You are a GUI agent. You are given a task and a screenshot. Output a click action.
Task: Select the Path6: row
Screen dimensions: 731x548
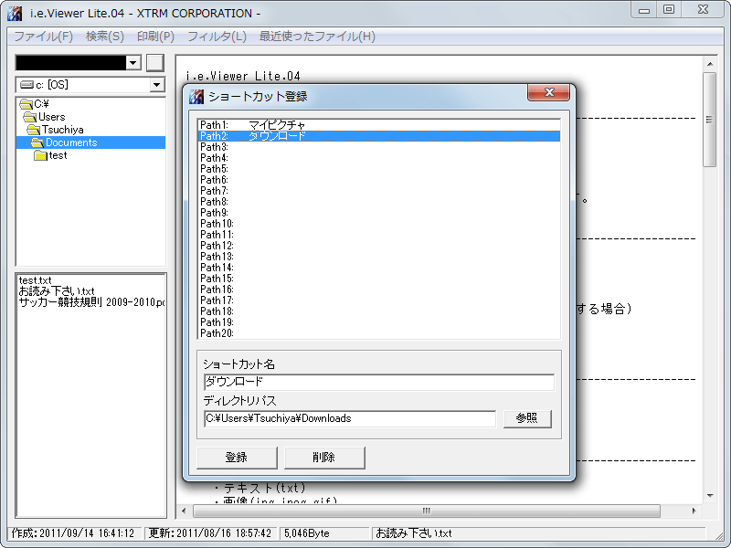pos(378,180)
